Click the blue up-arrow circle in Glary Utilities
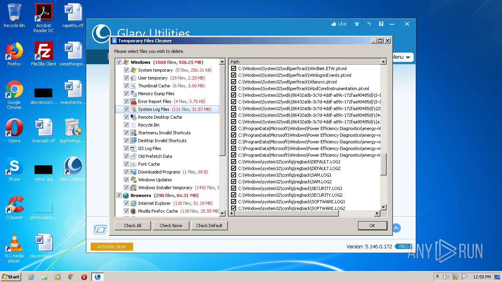Image resolution: width=502 pixels, height=282 pixels. (396, 228)
